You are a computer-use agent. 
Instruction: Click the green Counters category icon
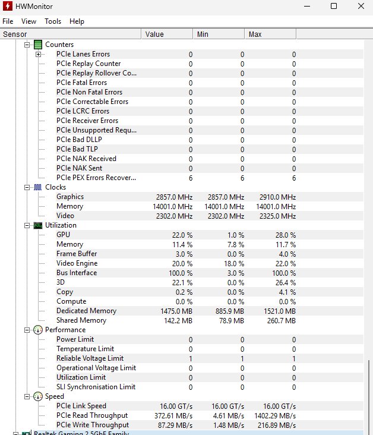(x=38, y=45)
